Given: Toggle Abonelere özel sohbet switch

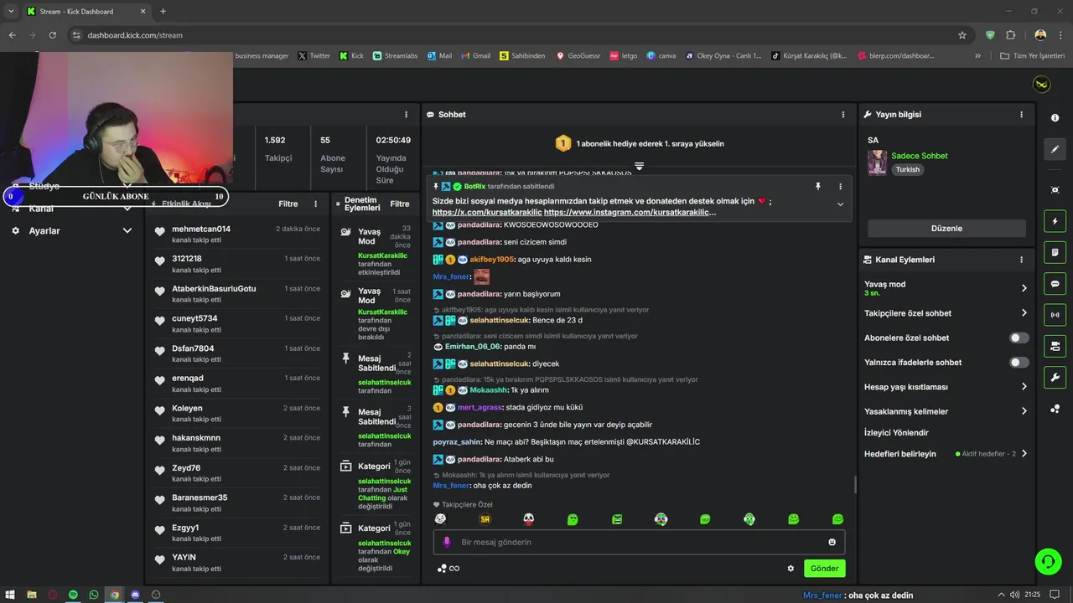Looking at the screenshot, I should click(1019, 338).
